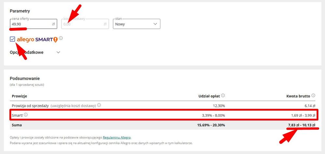Open the Regulaminu Allegro link
The height and width of the screenshot is (154, 325).
click(x=117, y=137)
